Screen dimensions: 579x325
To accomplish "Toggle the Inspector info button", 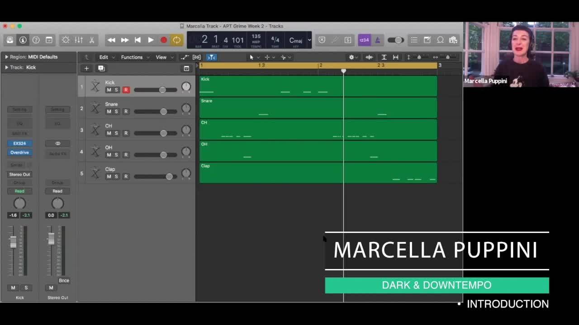I will coord(23,40).
